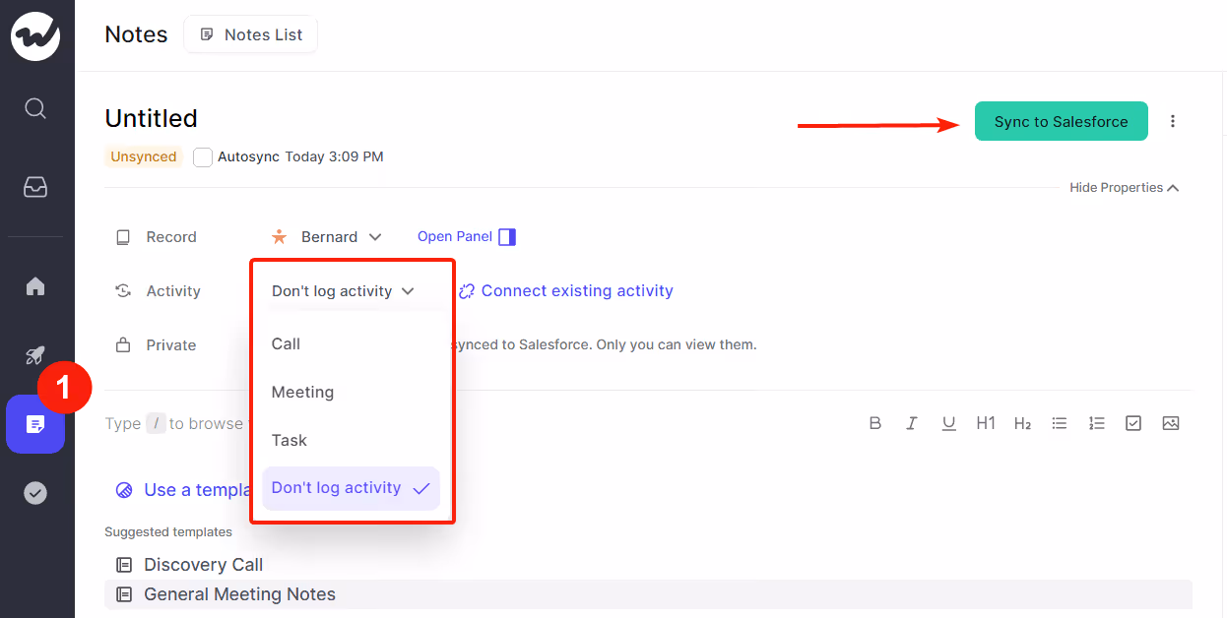
Task: Apply Heading 1 style
Action: [x=985, y=422]
